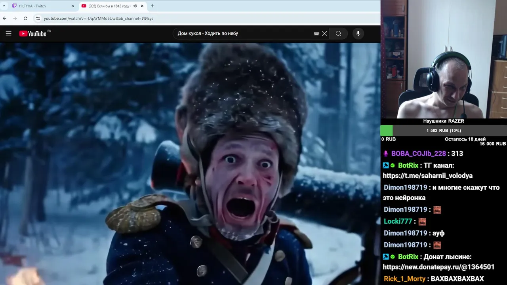Click the 'BAXBAXBAXBAX' chat message

point(457,279)
